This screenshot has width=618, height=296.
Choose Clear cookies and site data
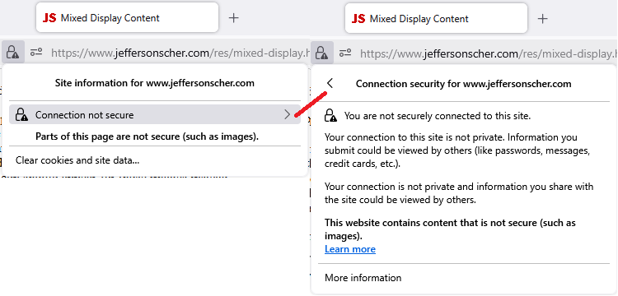pyautogui.click(x=77, y=160)
